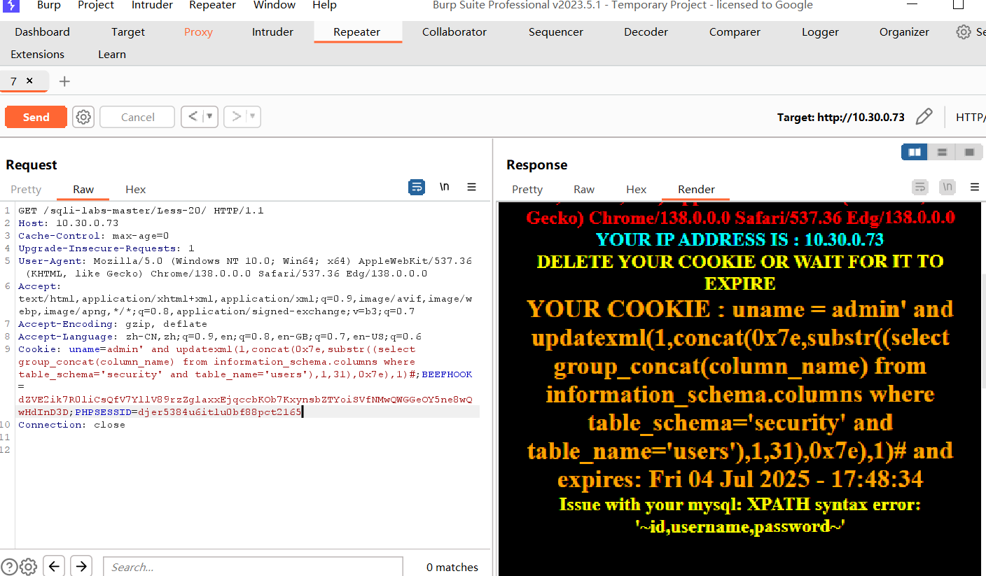Image resolution: width=986 pixels, height=576 pixels.
Task: Open the Window menu
Action: (x=274, y=5)
